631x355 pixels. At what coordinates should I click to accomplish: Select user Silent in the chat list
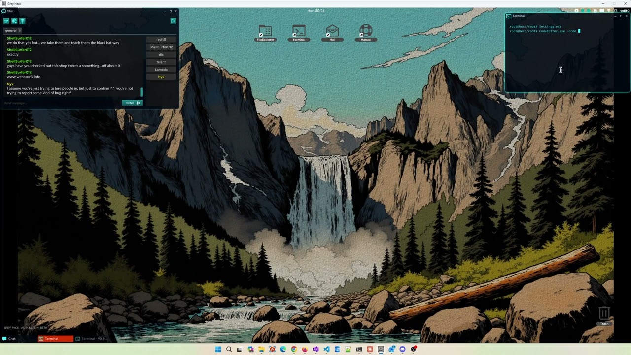tap(161, 62)
